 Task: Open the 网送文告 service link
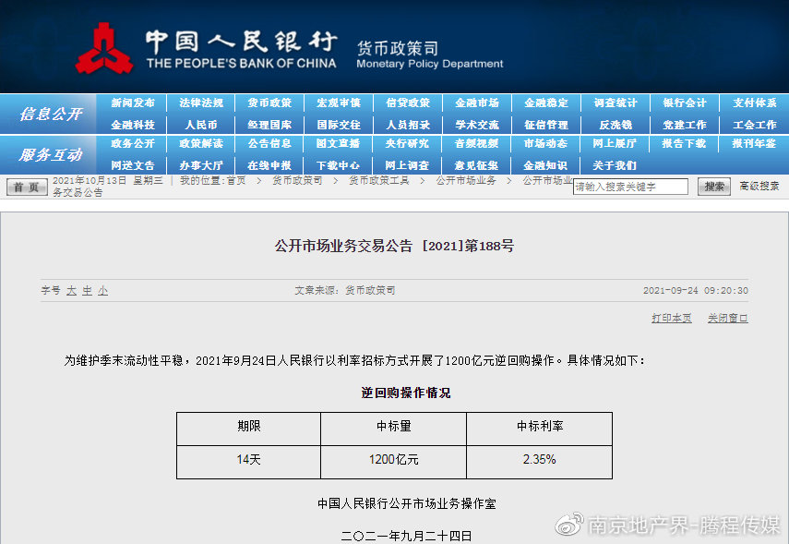point(133,165)
